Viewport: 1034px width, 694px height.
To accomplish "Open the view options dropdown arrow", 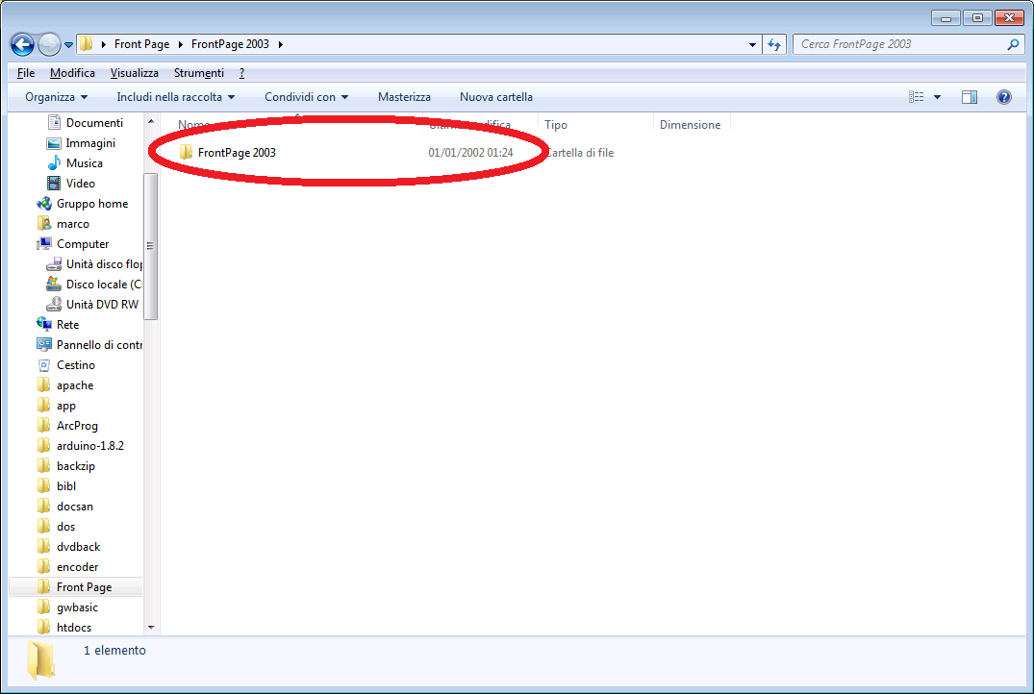I will point(938,97).
